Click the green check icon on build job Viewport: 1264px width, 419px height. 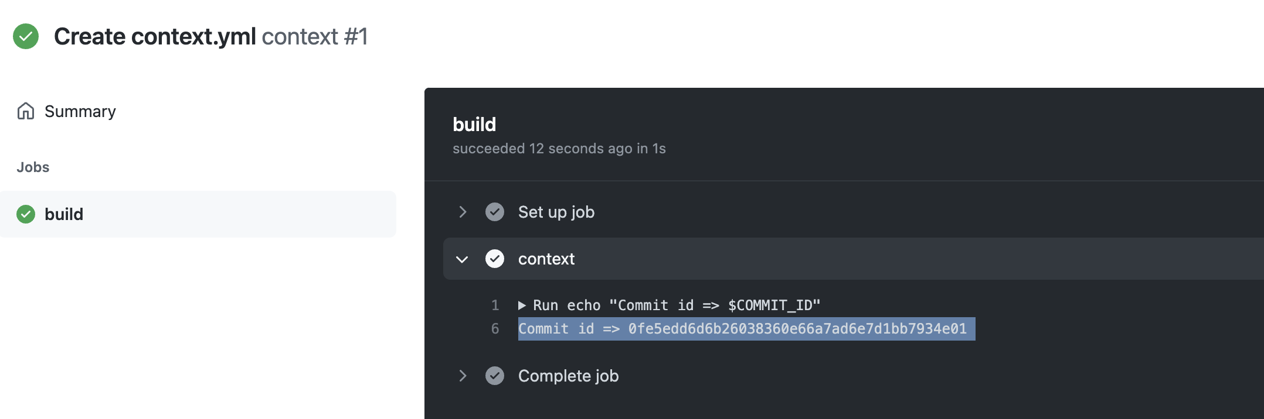[x=26, y=214]
